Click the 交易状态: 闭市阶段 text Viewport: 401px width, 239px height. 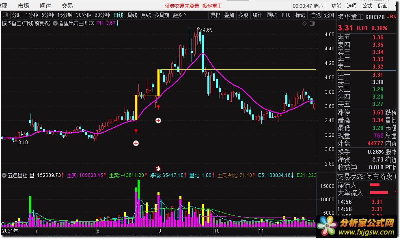tap(365, 177)
